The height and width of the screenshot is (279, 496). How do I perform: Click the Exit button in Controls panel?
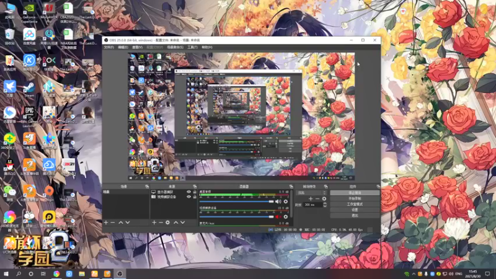(355, 215)
